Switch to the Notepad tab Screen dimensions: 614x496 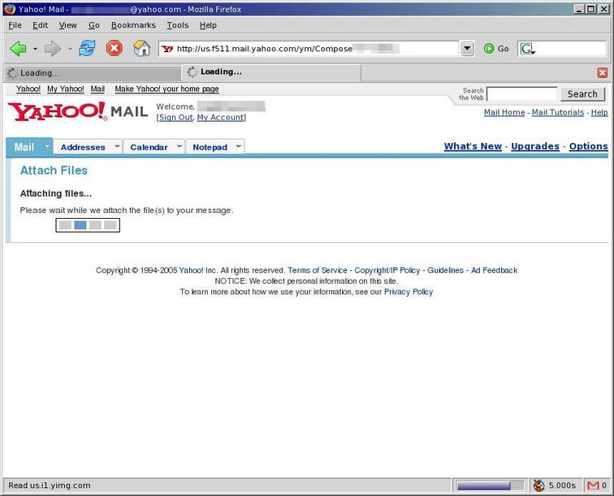210,147
